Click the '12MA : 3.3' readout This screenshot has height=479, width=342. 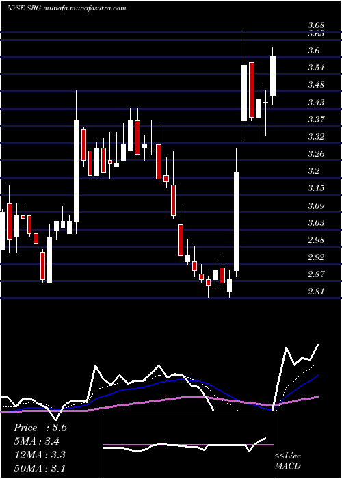(x=40, y=455)
